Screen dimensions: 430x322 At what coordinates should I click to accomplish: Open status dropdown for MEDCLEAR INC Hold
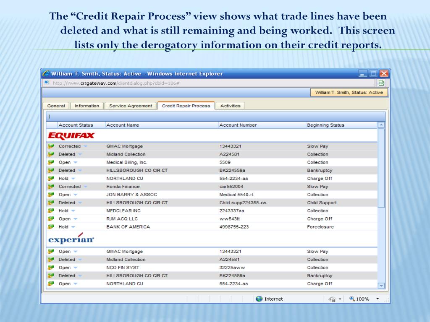pyautogui.click(x=73, y=211)
